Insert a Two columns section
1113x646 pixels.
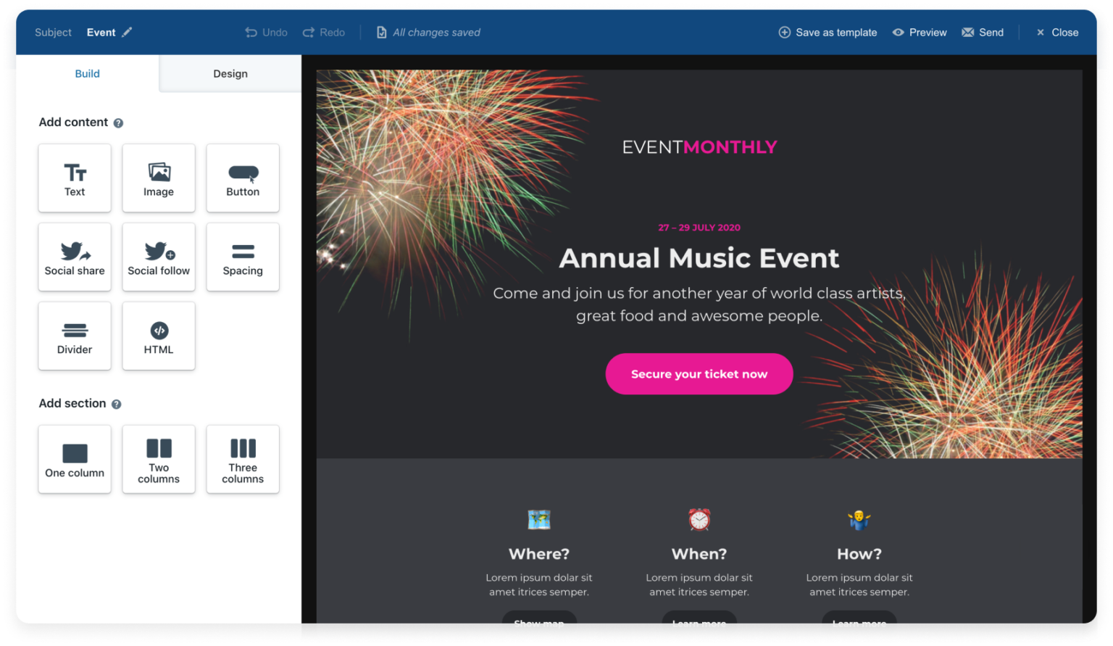(x=159, y=459)
